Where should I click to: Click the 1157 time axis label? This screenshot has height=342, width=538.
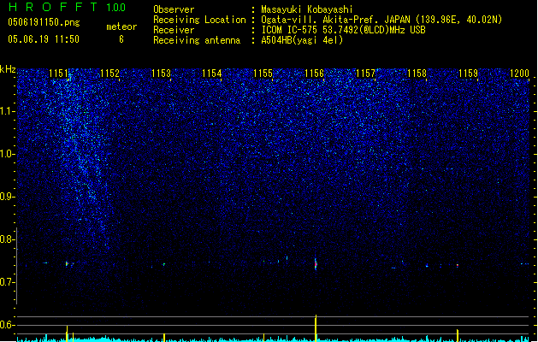[365, 73]
